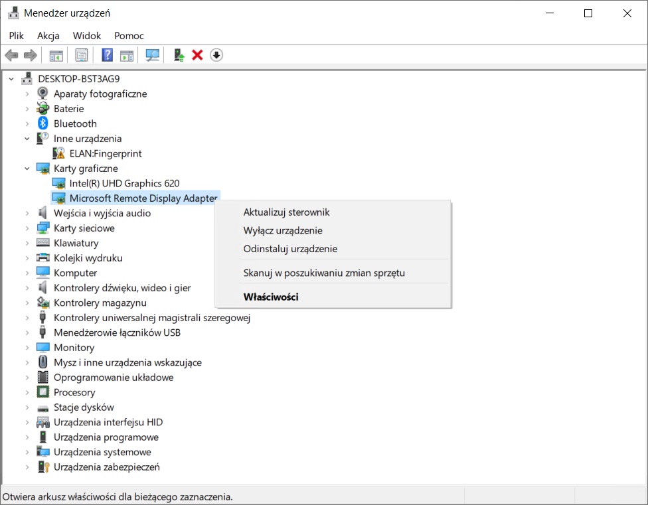Image resolution: width=648 pixels, height=505 pixels.
Task: Click the show/hide console tree icon
Action: 56,56
